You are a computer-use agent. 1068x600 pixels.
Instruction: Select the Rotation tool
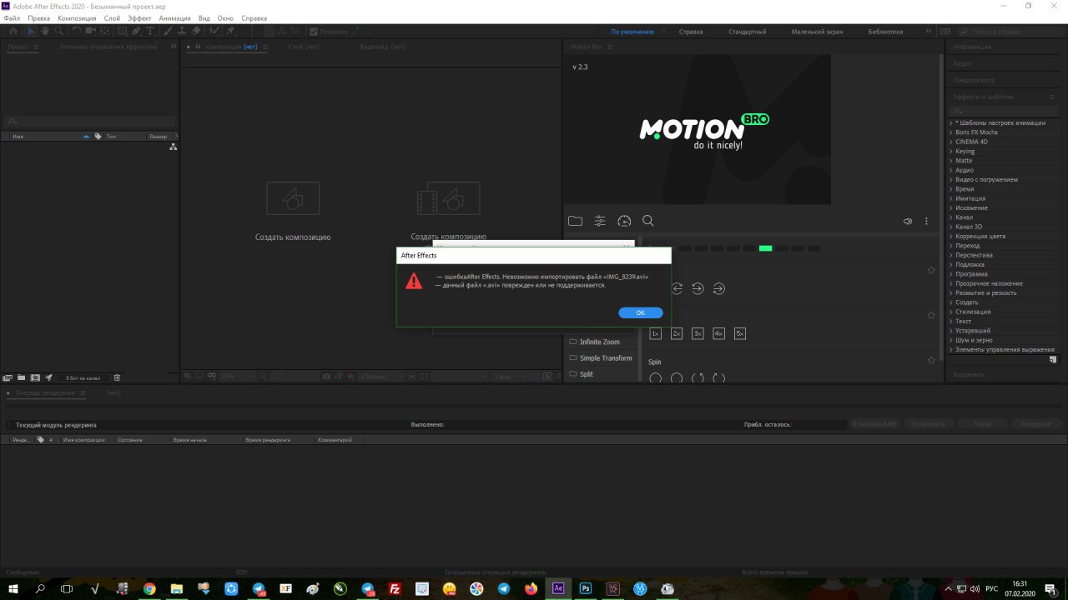point(77,31)
